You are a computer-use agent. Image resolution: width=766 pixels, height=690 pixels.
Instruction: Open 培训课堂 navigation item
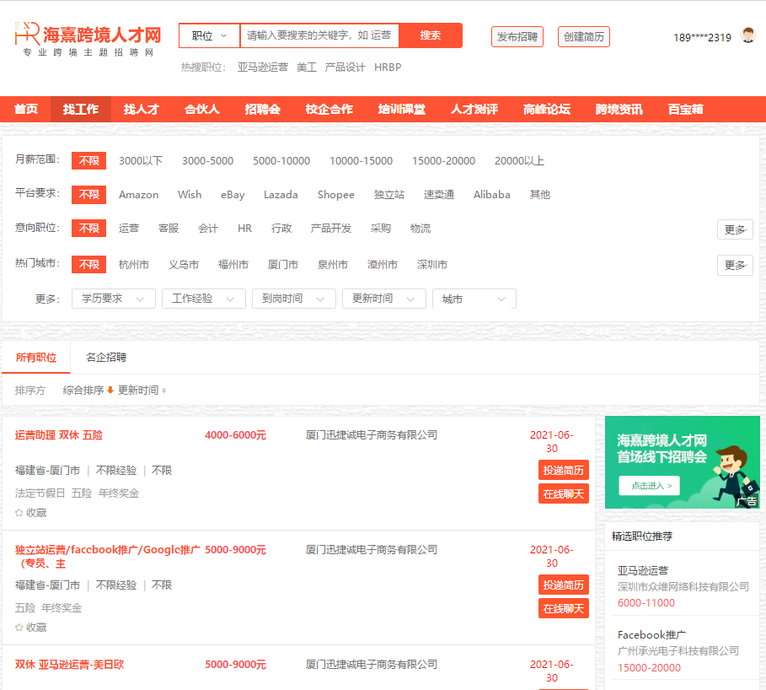[x=402, y=109]
